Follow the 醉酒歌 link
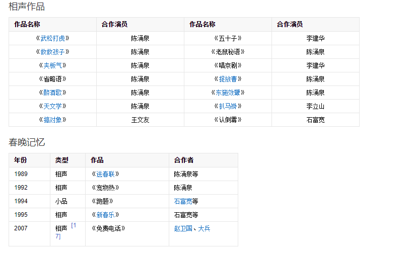This screenshot has height=255, width=408. click(52, 93)
